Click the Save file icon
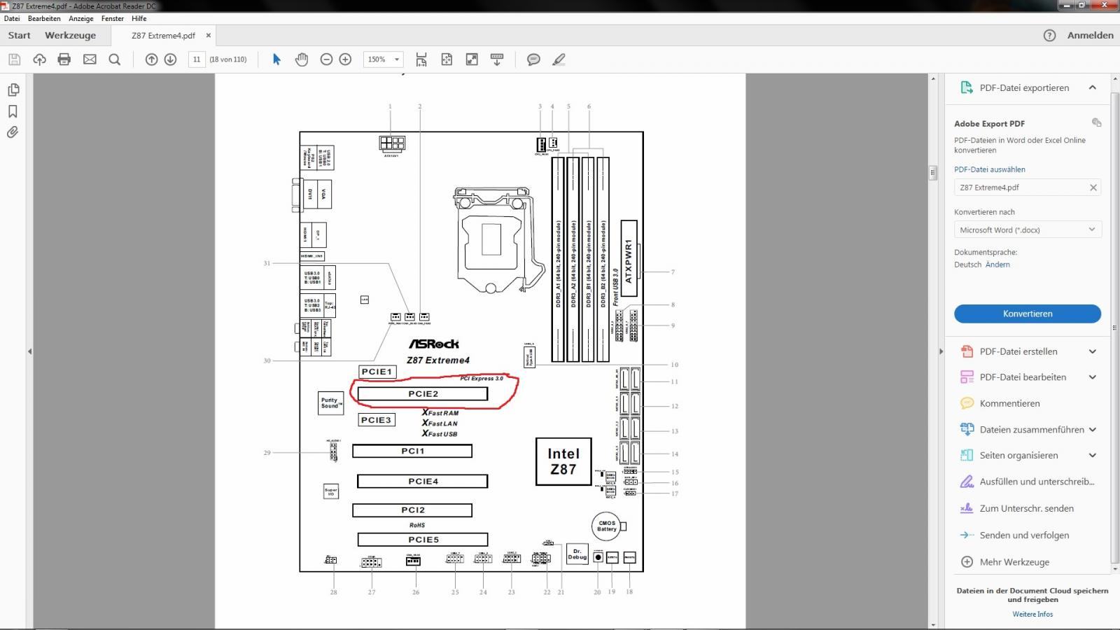 pos(14,59)
